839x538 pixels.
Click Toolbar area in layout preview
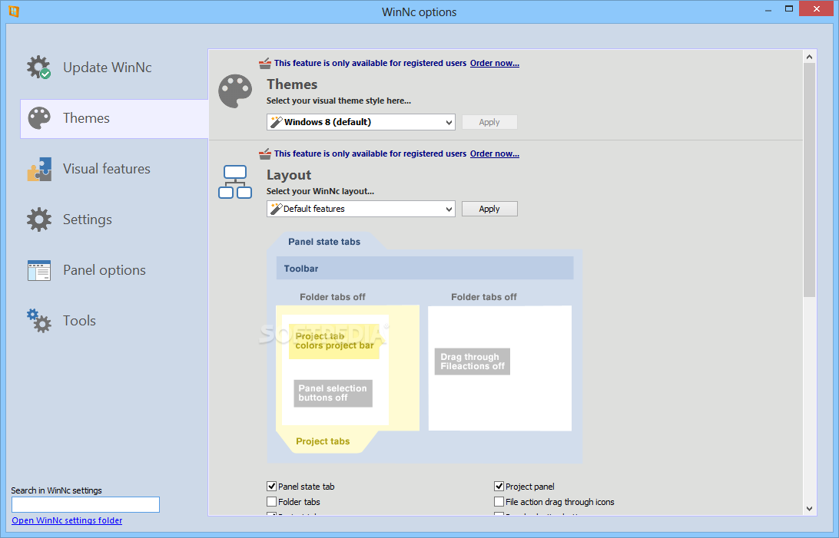(x=425, y=268)
